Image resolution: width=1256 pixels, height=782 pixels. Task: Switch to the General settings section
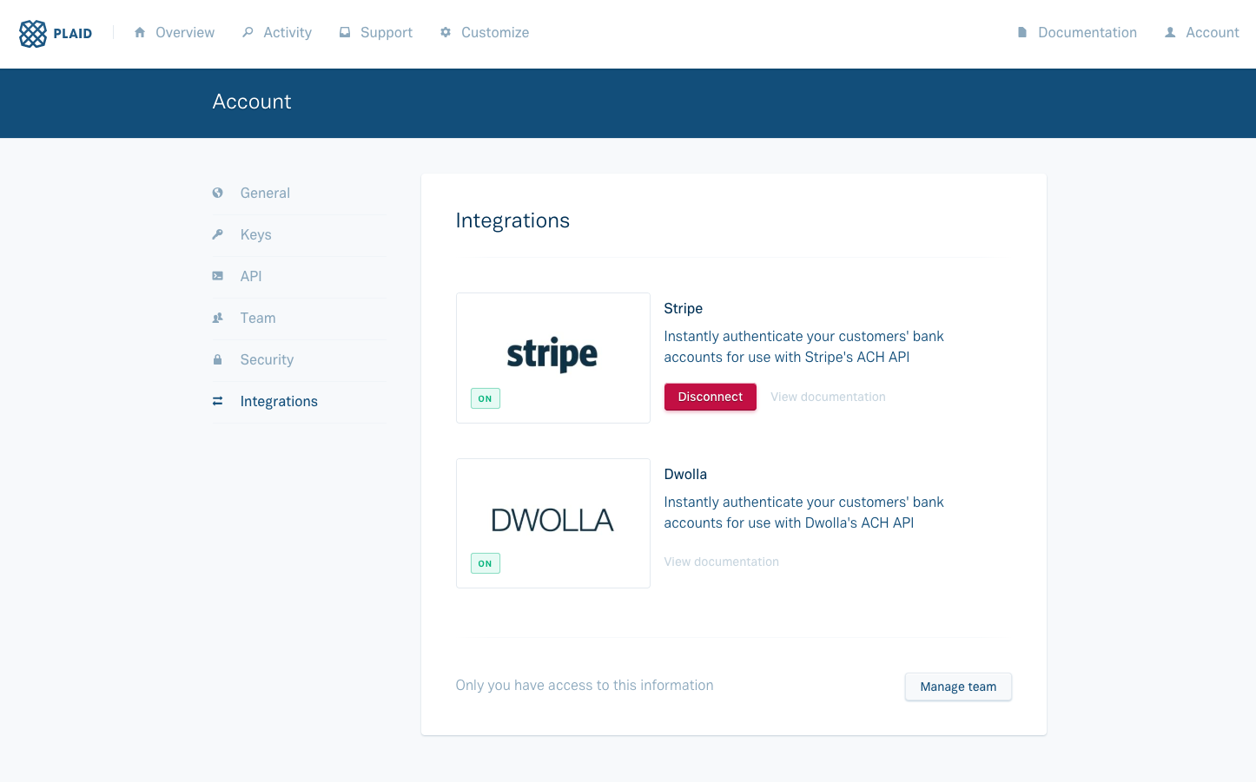(265, 192)
